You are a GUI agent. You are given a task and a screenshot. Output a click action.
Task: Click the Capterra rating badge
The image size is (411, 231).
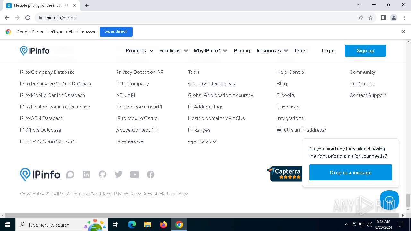(x=284, y=174)
